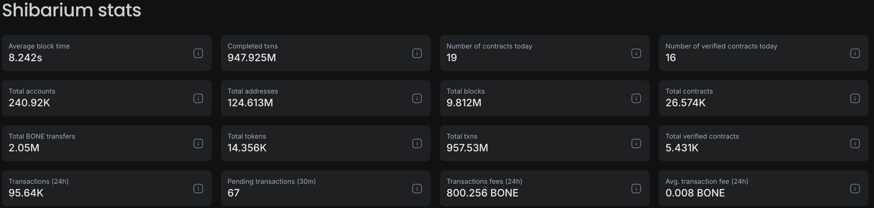Screen dimensions: 874x208
Task: Click the info icon on Total accounts
Action: tap(198, 98)
